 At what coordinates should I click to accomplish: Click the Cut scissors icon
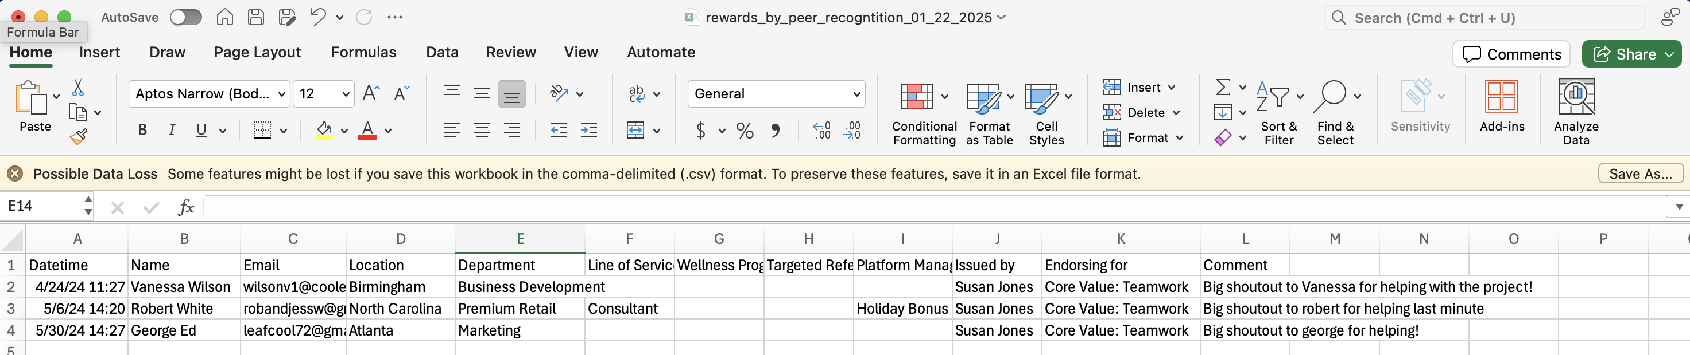tap(78, 88)
